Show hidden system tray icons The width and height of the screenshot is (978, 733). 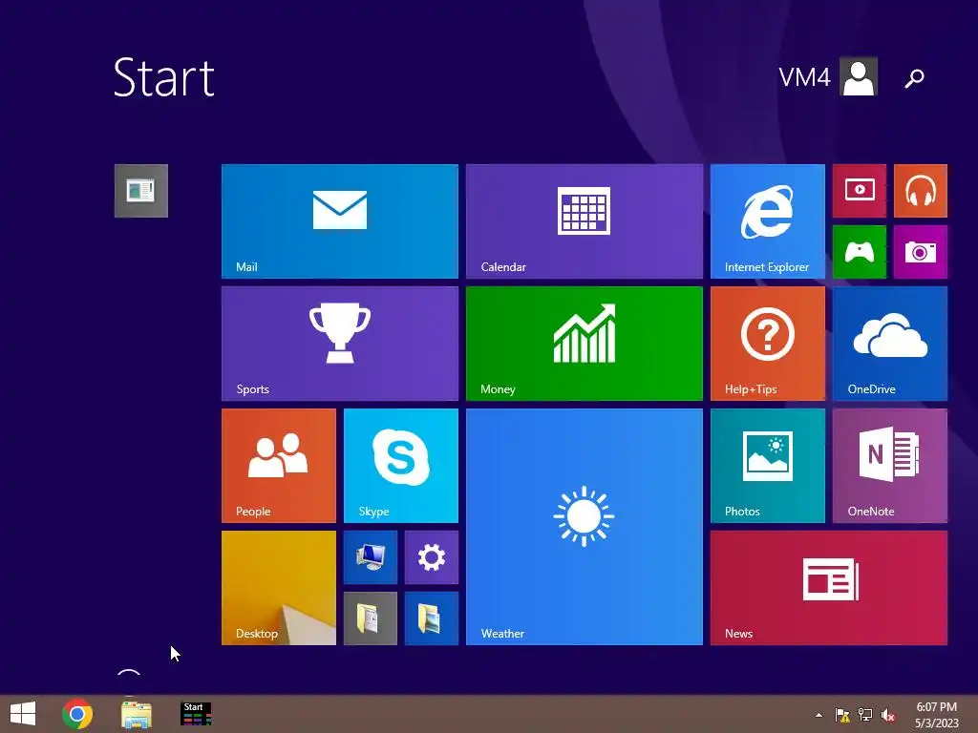[x=819, y=715]
